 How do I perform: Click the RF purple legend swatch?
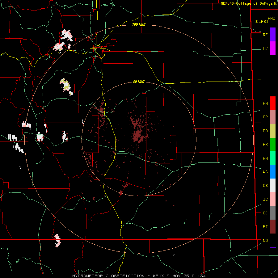[x=273, y=35]
